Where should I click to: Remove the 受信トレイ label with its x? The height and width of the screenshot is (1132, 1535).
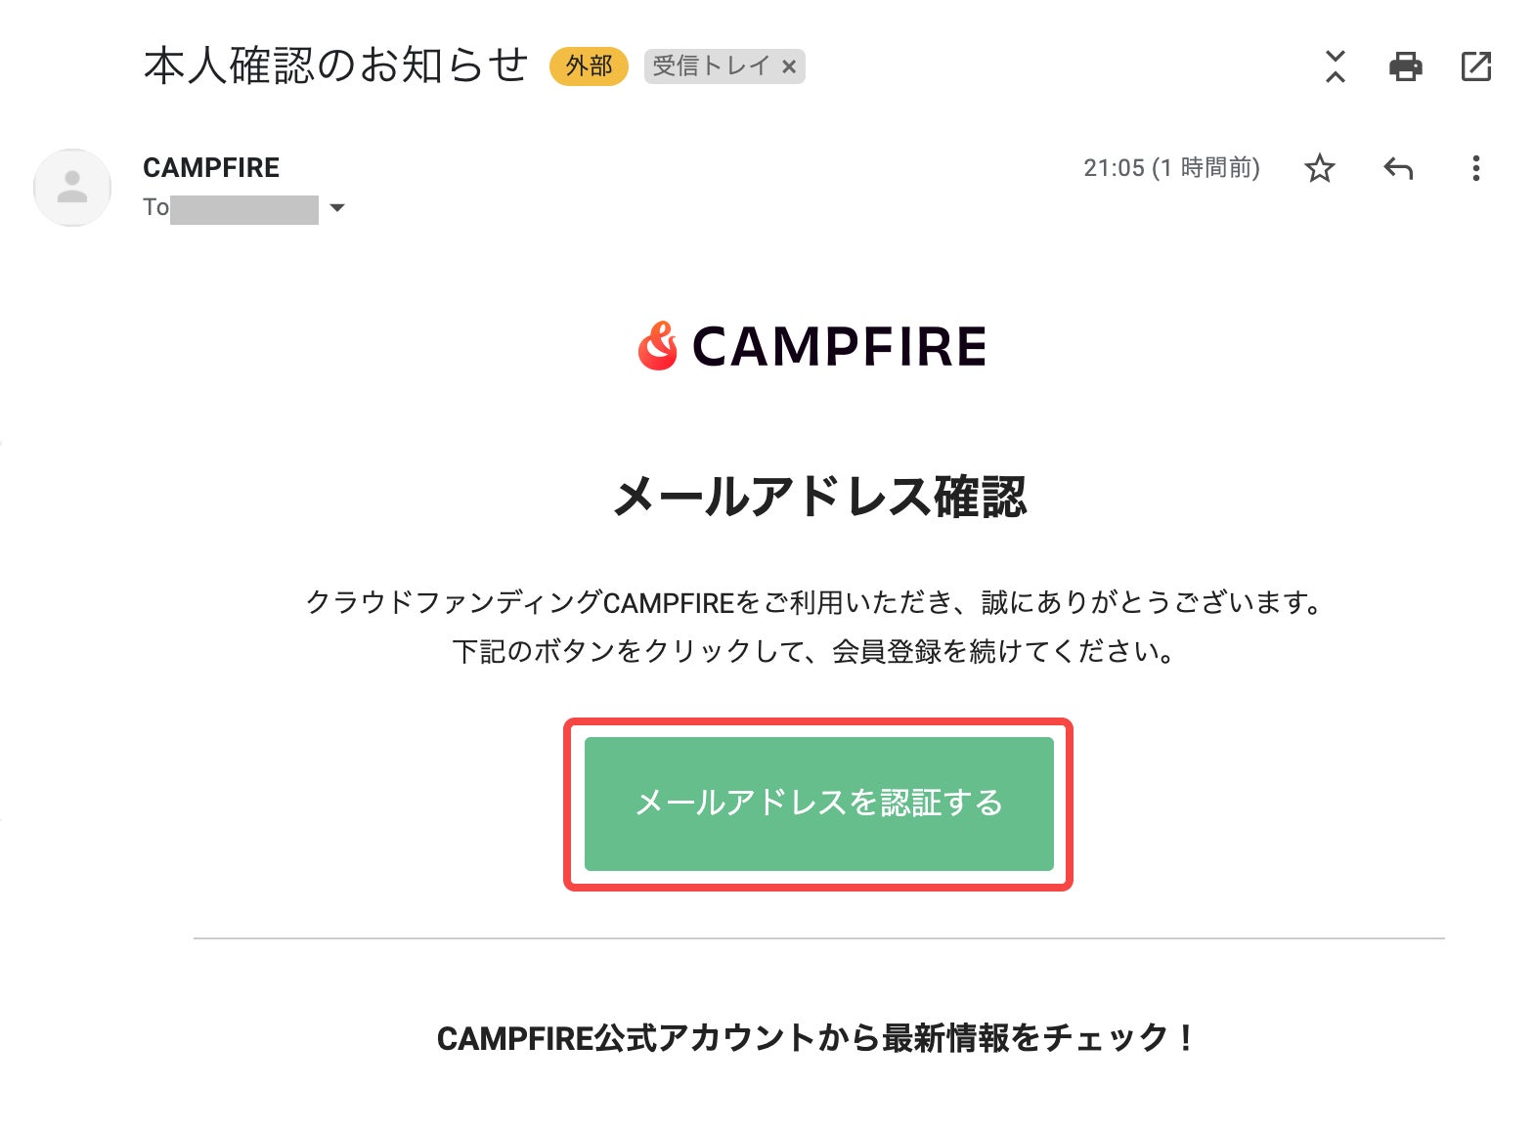[789, 66]
